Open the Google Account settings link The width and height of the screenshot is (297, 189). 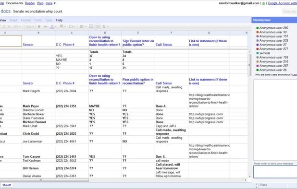pos(282,3)
